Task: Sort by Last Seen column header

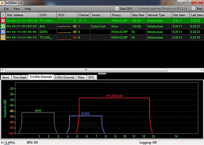Action: click(x=197, y=15)
